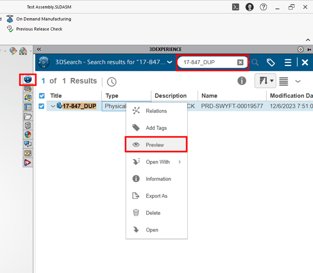
Task: Open the Custom Properties list tab
Action: click(x=28, y=107)
